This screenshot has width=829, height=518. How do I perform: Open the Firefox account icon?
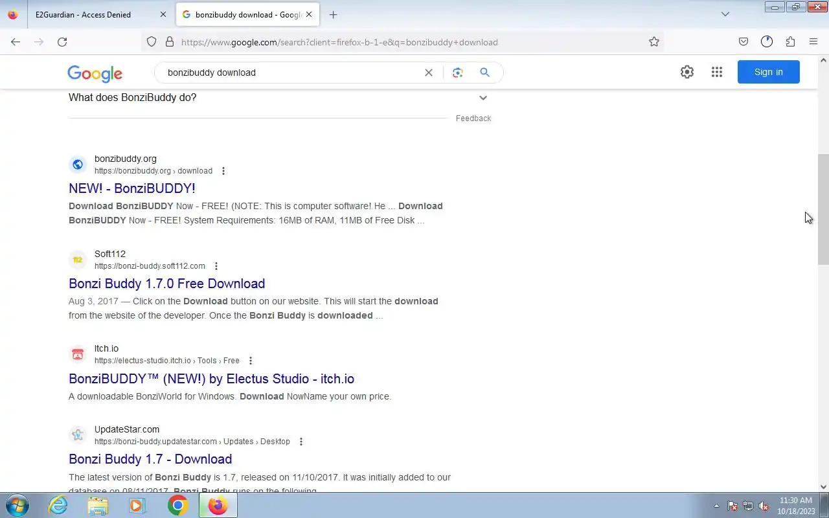tap(767, 42)
